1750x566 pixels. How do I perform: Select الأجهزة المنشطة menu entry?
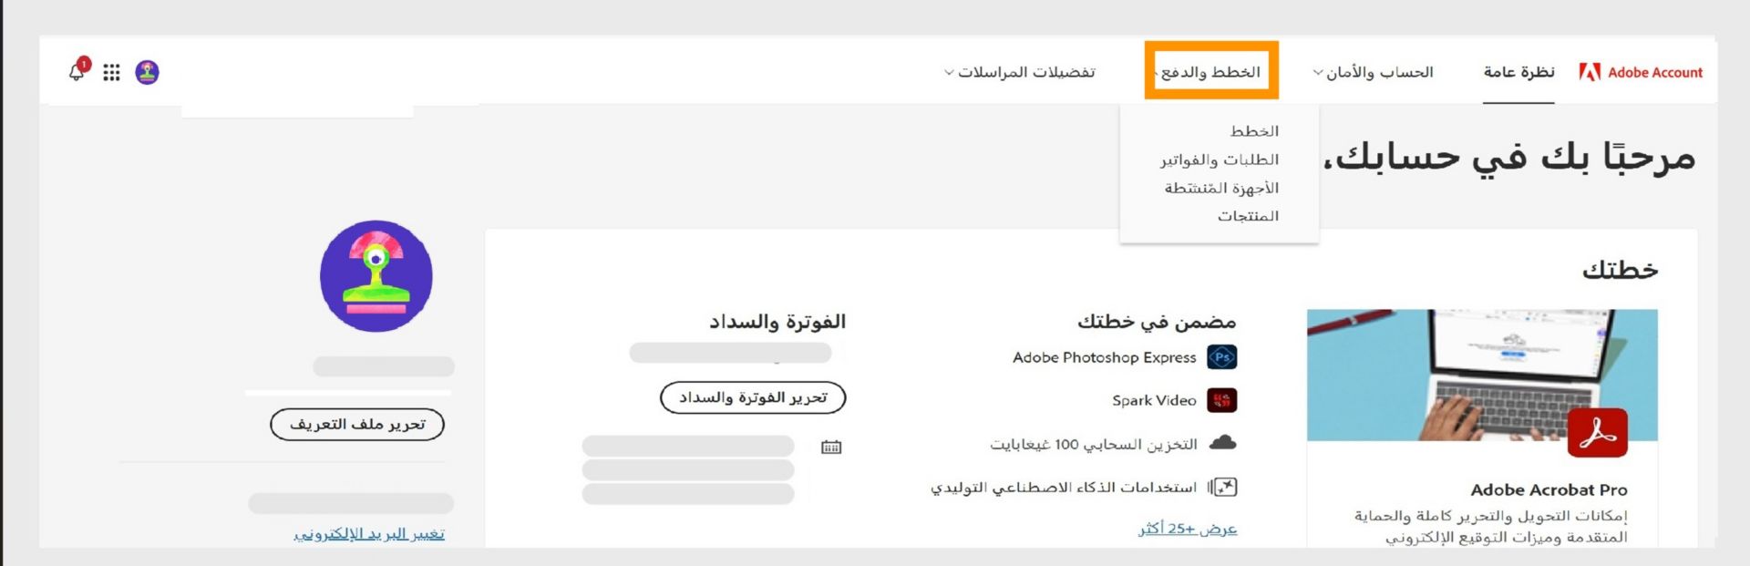(x=1221, y=188)
